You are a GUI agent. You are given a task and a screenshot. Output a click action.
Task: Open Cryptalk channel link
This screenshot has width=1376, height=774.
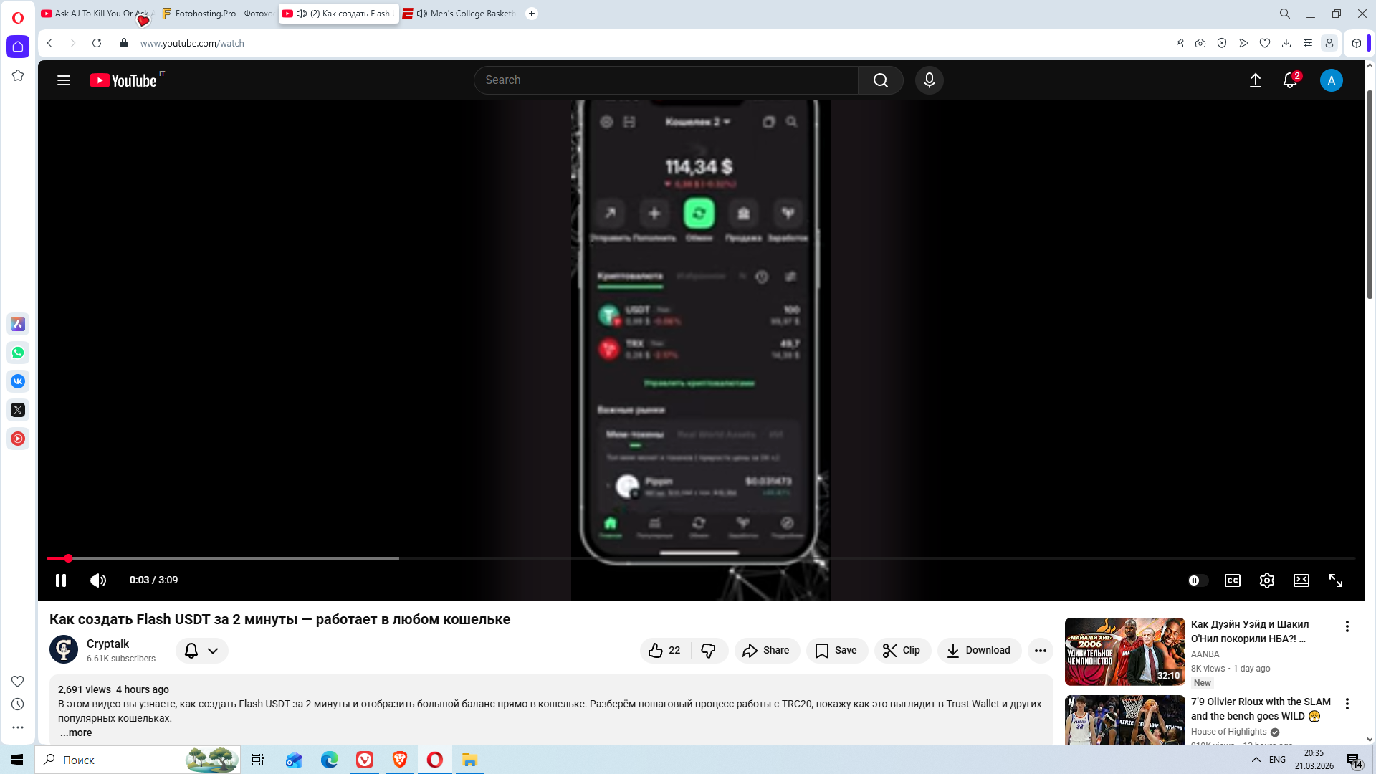click(107, 644)
